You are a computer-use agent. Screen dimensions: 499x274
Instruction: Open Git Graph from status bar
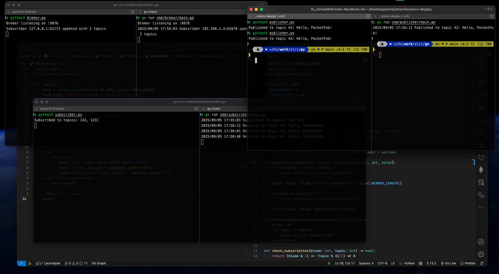point(99,263)
